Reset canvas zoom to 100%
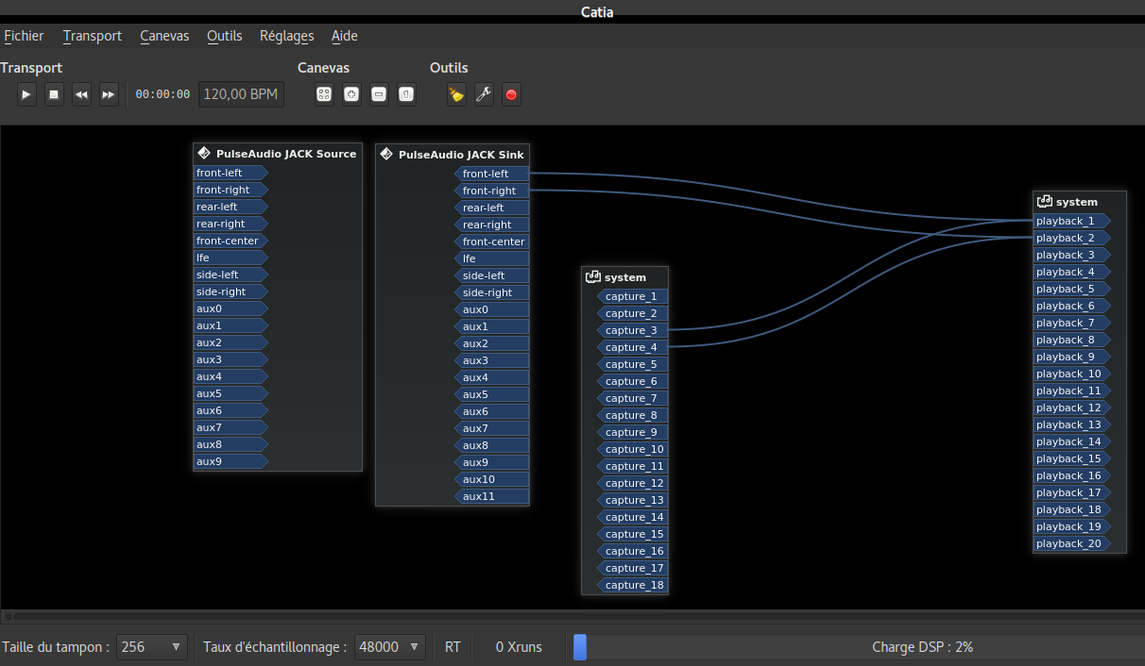This screenshot has width=1145, height=666. click(406, 94)
